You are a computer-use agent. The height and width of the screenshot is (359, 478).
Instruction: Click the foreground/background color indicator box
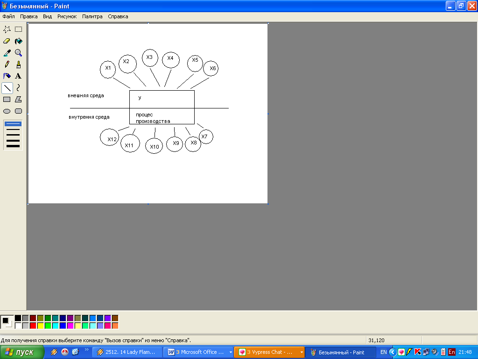coord(7,322)
